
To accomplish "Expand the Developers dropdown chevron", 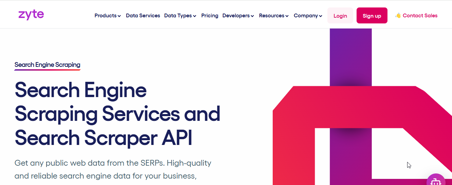I will [x=252, y=16].
